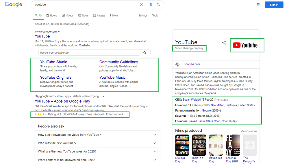Open the YouTube Originals sitelink

pos(56,78)
